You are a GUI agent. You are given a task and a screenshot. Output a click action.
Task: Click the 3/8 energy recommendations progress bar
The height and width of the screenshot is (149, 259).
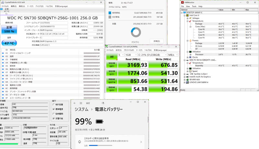(x=100, y=145)
